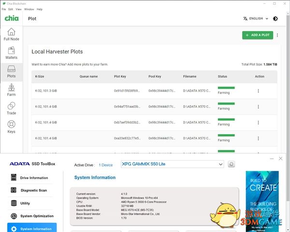Screen dimensions: 290x232
Task: Click the CPU value AMD Ryzen 5 3600
Action: [x=144, y=202]
